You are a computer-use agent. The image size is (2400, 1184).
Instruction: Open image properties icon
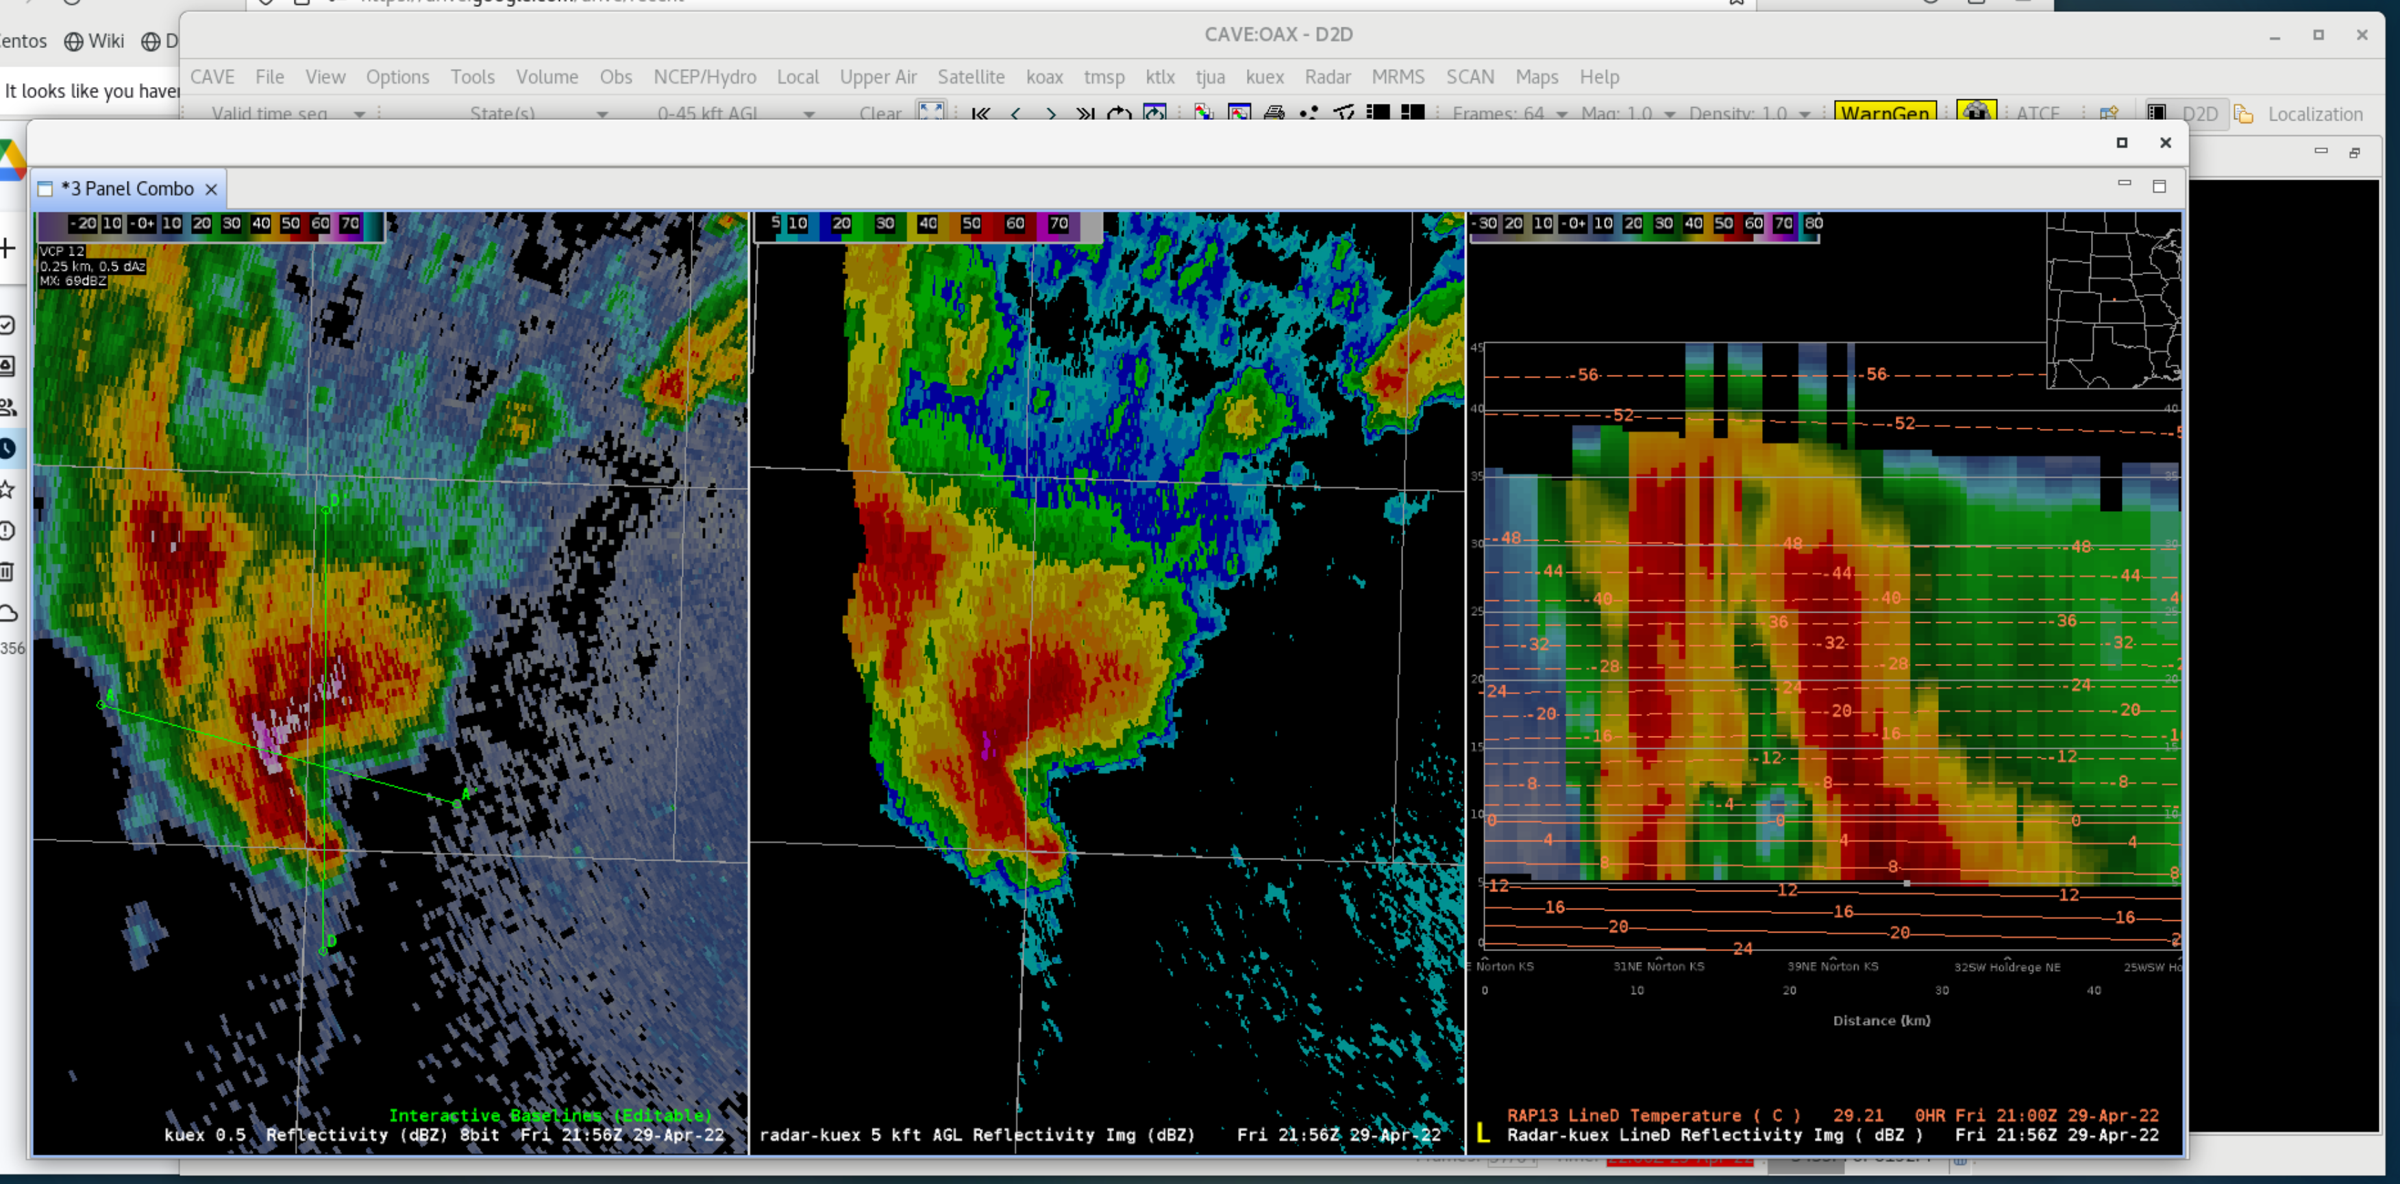click(1239, 113)
